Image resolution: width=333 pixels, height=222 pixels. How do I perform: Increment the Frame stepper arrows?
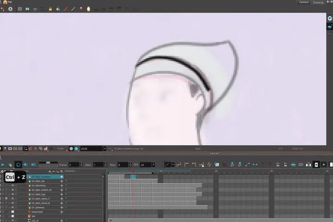tap(81, 164)
